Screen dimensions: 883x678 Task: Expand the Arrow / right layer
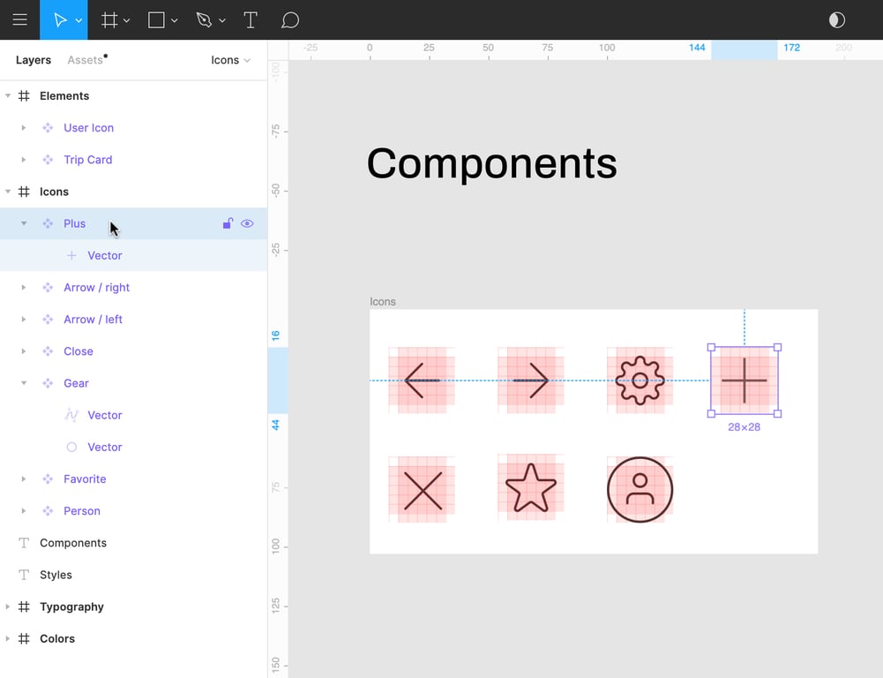coord(24,288)
